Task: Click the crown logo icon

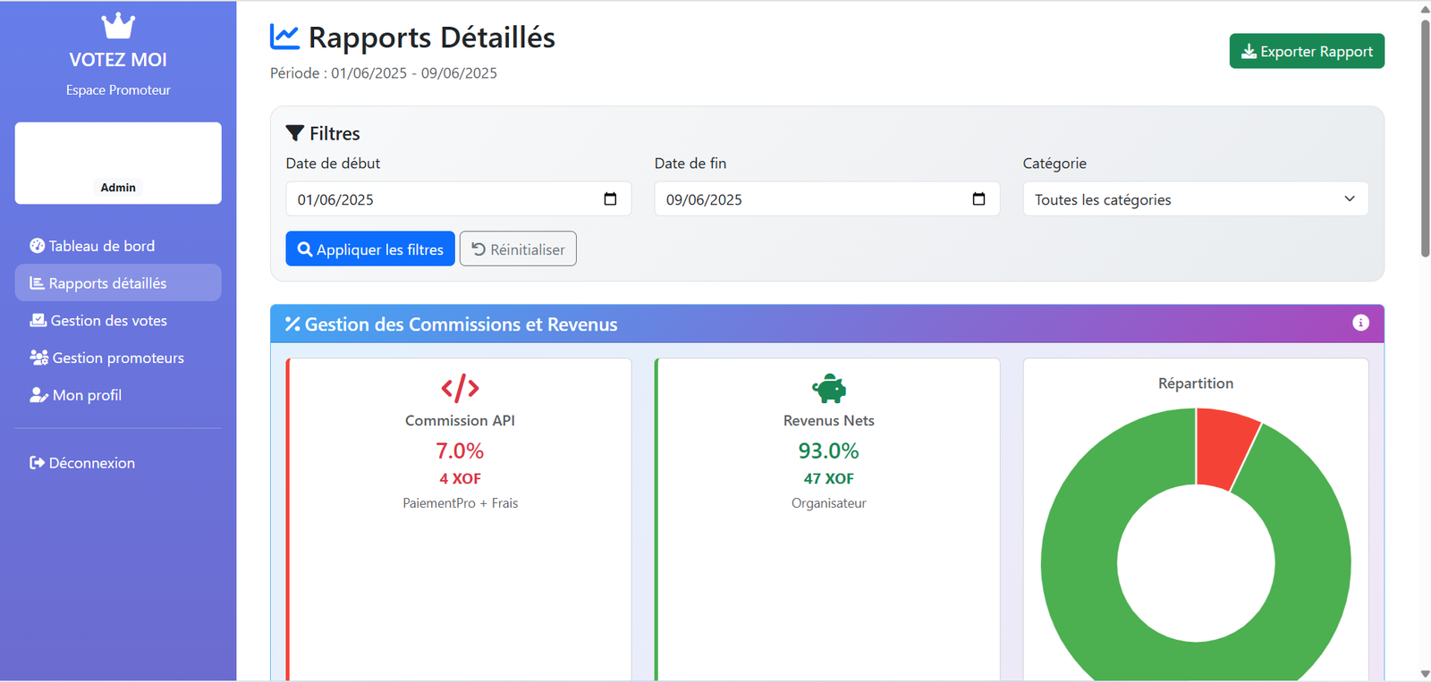Action: [118, 26]
